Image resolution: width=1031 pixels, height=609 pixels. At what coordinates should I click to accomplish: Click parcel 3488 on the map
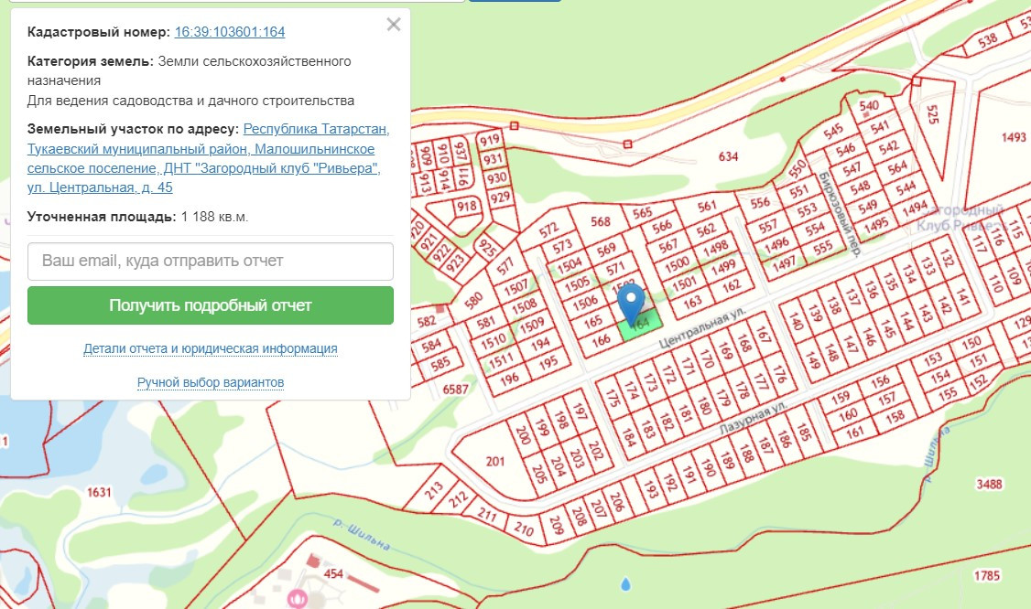coord(990,483)
